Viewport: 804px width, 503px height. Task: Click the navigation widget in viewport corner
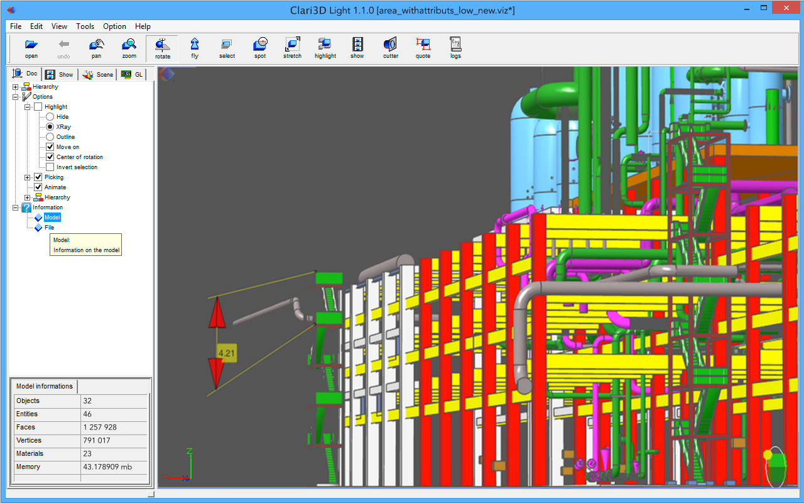point(776,467)
